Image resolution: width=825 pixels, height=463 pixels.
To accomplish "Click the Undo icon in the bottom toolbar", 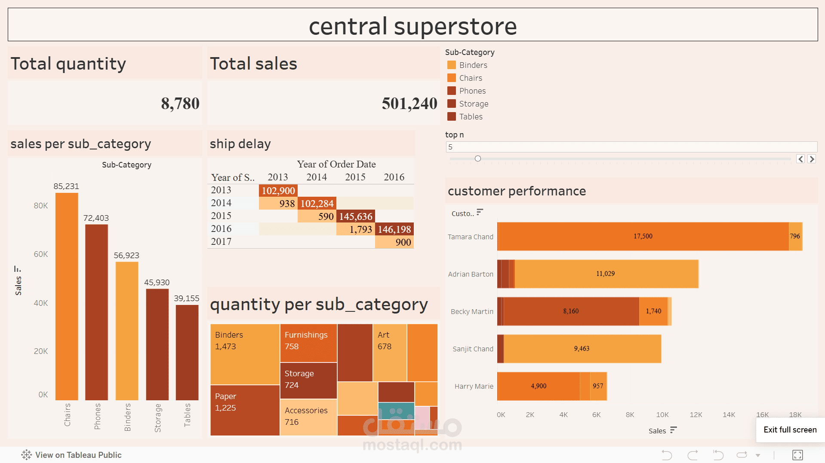I will tap(667, 455).
